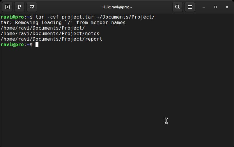Click the /home/ravi/Documents/Project/ output line
This screenshot has height=147, width=234.
(43, 28)
